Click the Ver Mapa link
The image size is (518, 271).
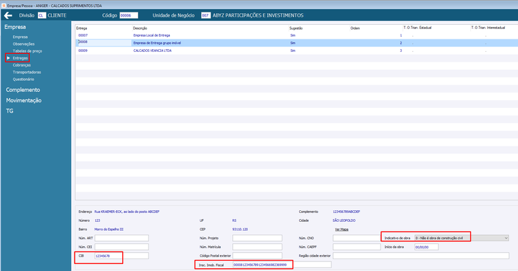[342, 230]
